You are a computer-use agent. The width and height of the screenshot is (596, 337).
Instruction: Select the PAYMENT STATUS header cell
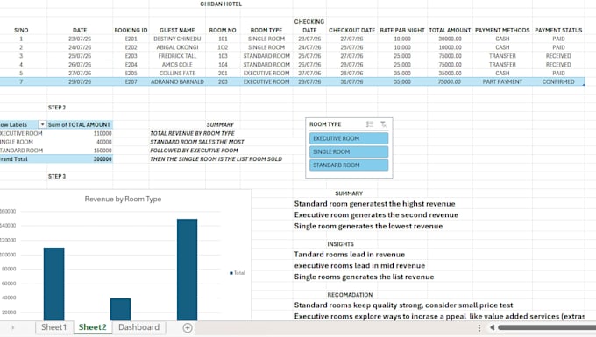pyautogui.click(x=558, y=30)
